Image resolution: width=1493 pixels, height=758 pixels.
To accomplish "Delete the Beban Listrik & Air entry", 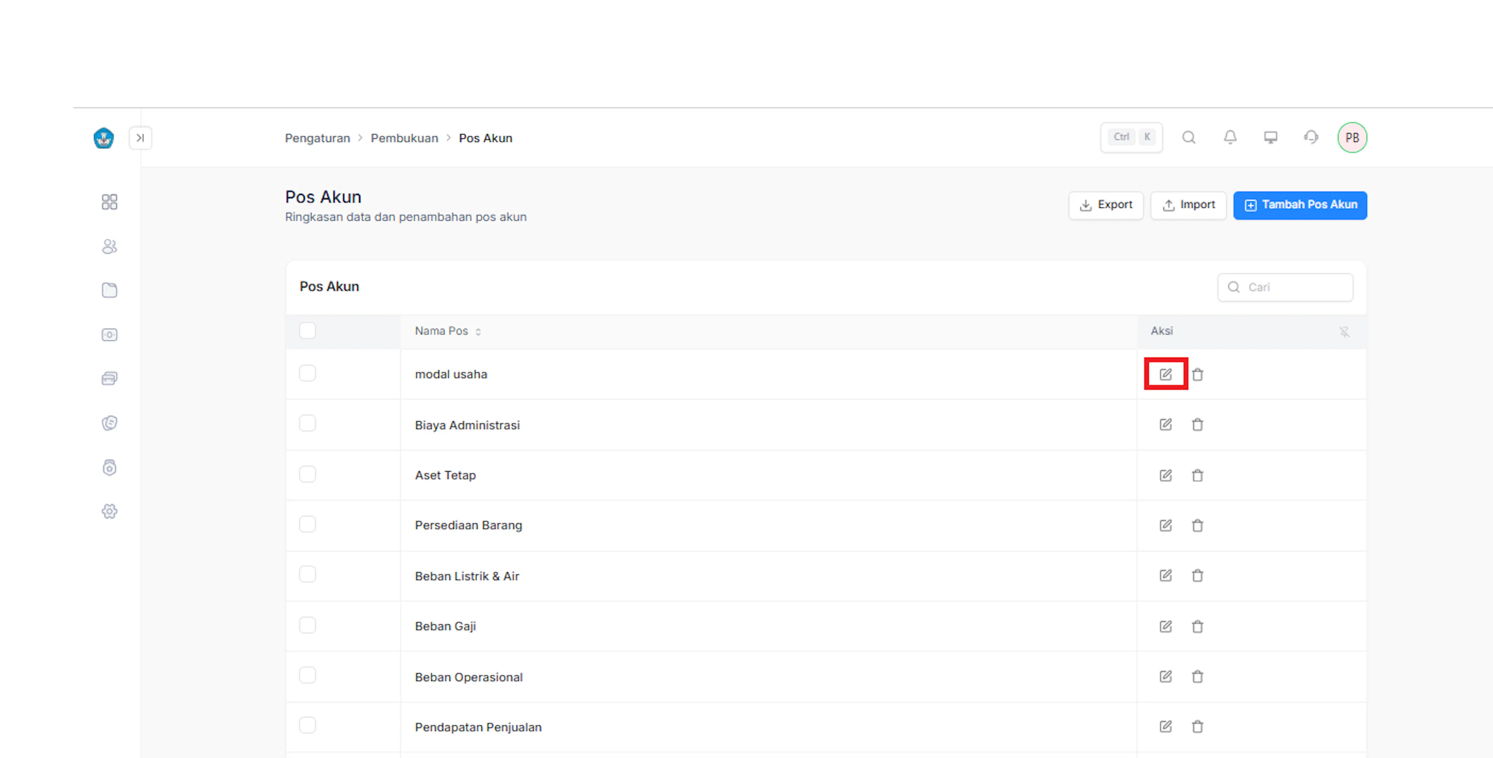I will [x=1198, y=576].
